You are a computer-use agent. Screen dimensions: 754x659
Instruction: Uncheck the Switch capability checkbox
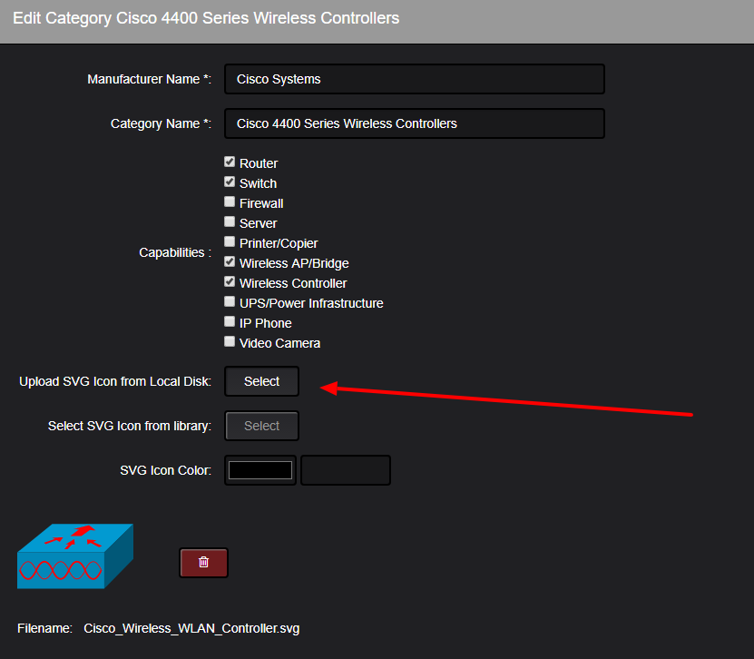[x=230, y=182]
